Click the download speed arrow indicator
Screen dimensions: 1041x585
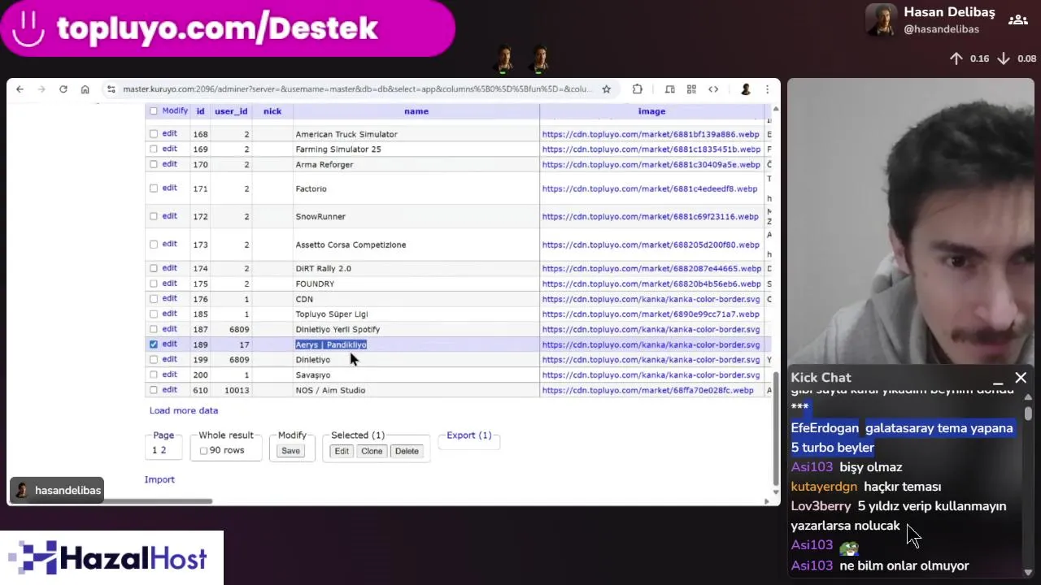click(1004, 58)
